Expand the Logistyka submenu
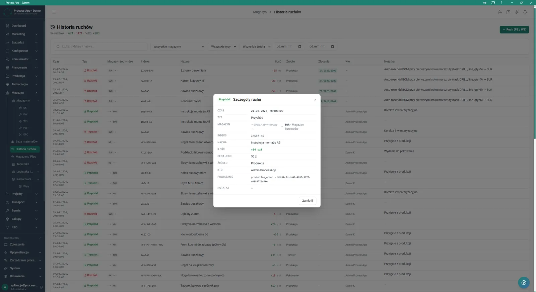536x292 pixels. click(x=25, y=172)
